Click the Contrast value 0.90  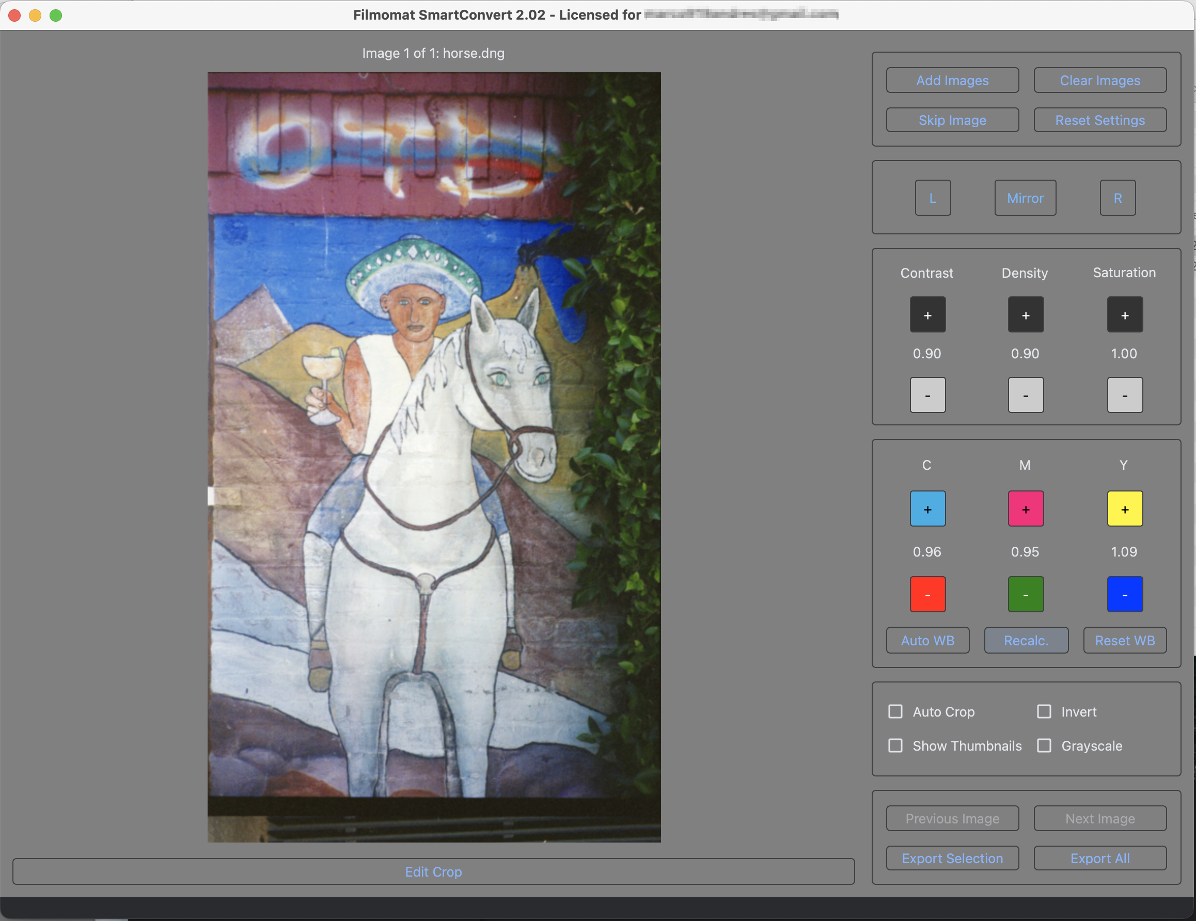(x=926, y=354)
